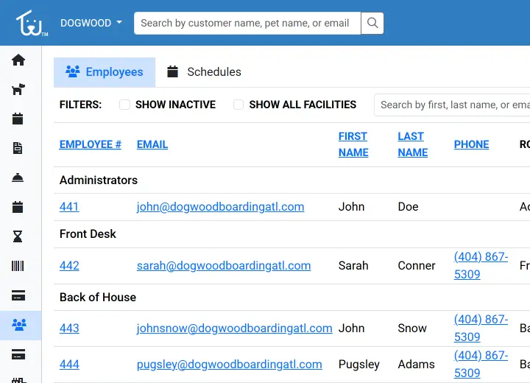Image resolution: width=530 pixels, height=383 pixels.
Task: Click the home icon in the sidebar
Action: click(18, 60)
